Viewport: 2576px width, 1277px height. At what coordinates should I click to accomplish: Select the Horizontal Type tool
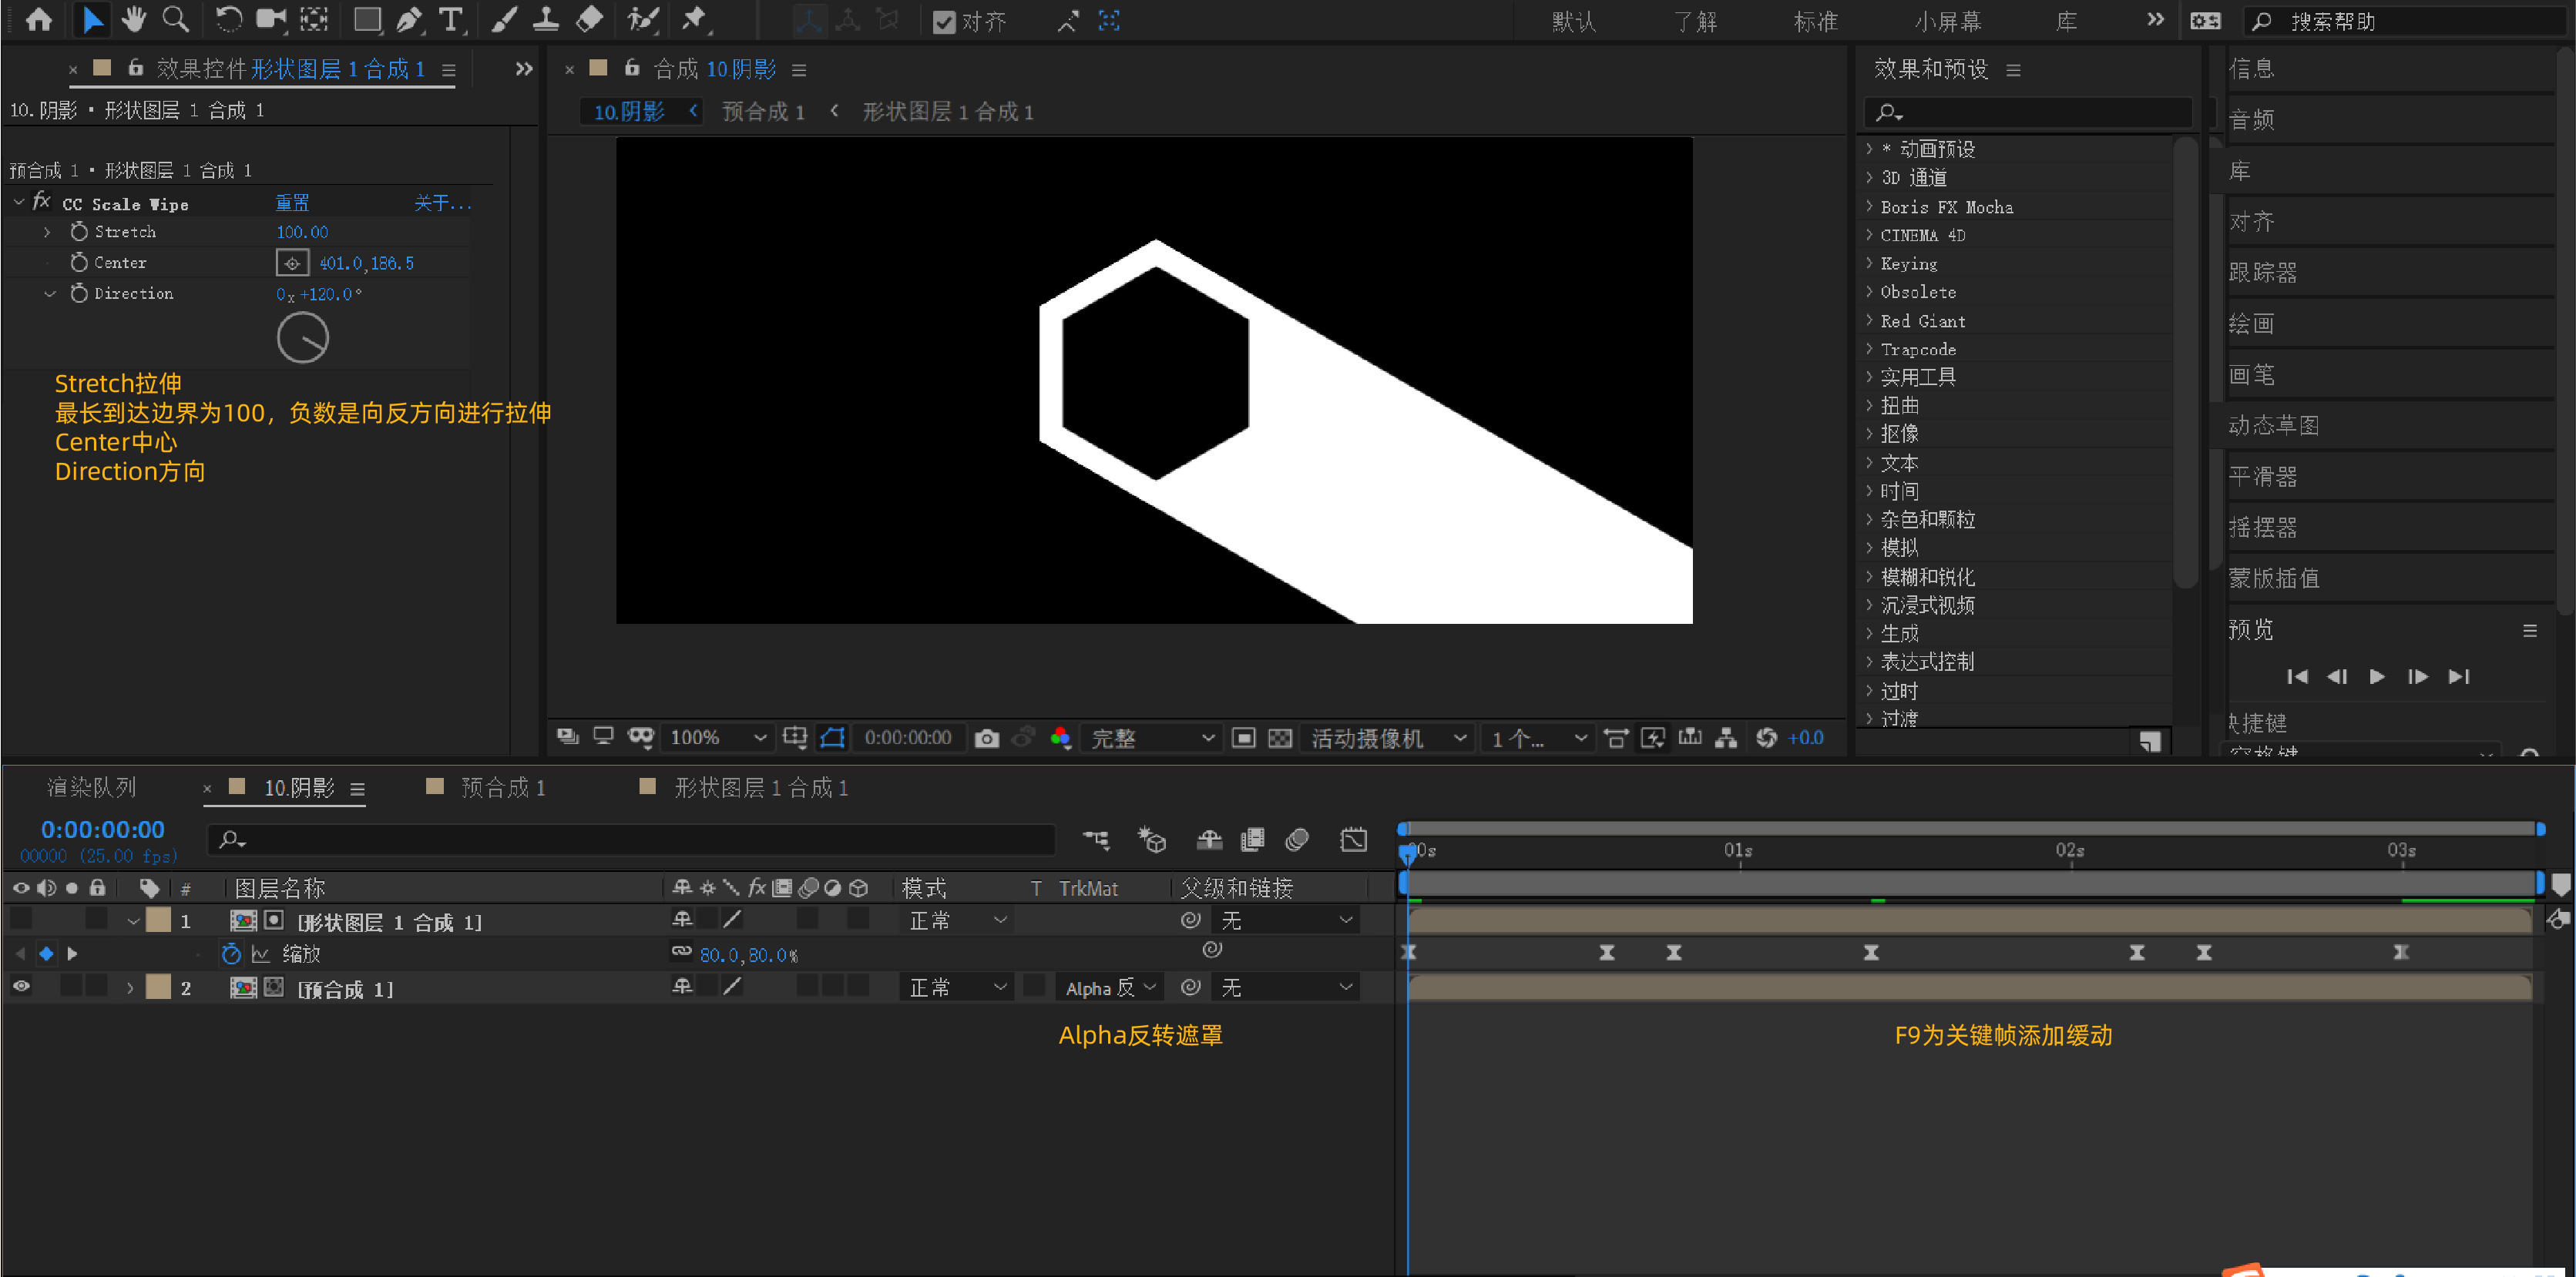pos(452,20)
